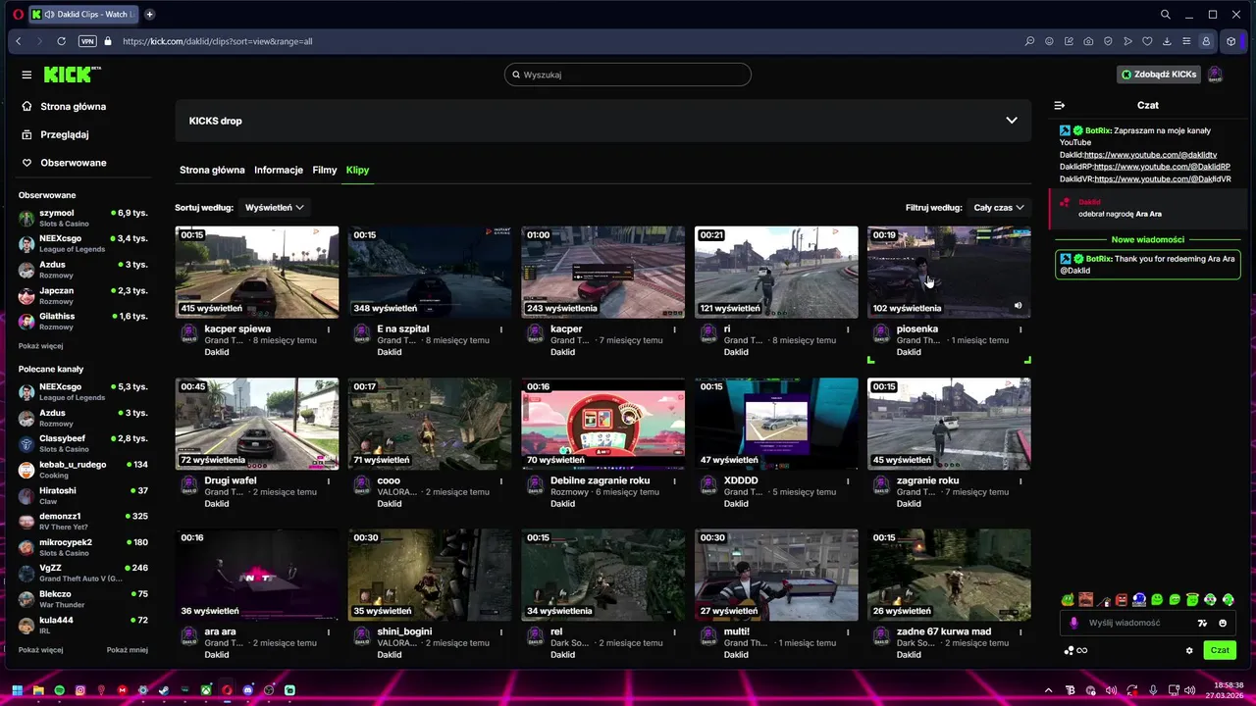Viewport: 1256px width, 706px height.
Task: Switch to the Filmy tab
Action: 325,170
